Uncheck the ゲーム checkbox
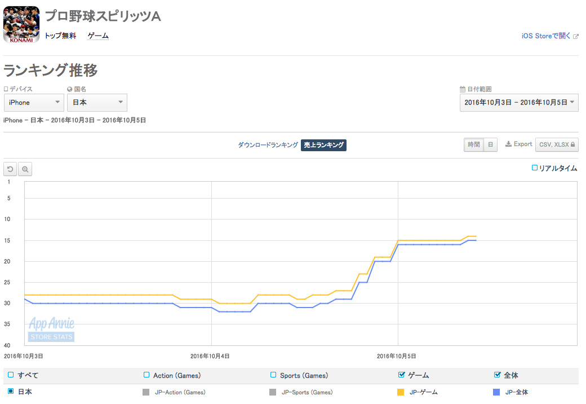 point(401,375)
